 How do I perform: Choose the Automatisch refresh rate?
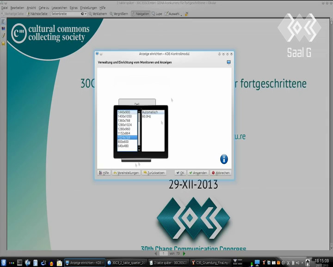(153, 112)
